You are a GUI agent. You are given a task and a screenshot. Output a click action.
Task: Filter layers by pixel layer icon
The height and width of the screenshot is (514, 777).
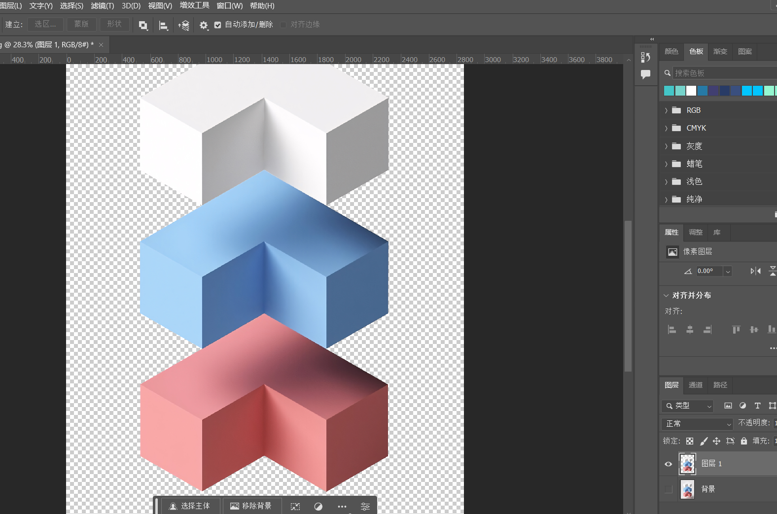728,406
